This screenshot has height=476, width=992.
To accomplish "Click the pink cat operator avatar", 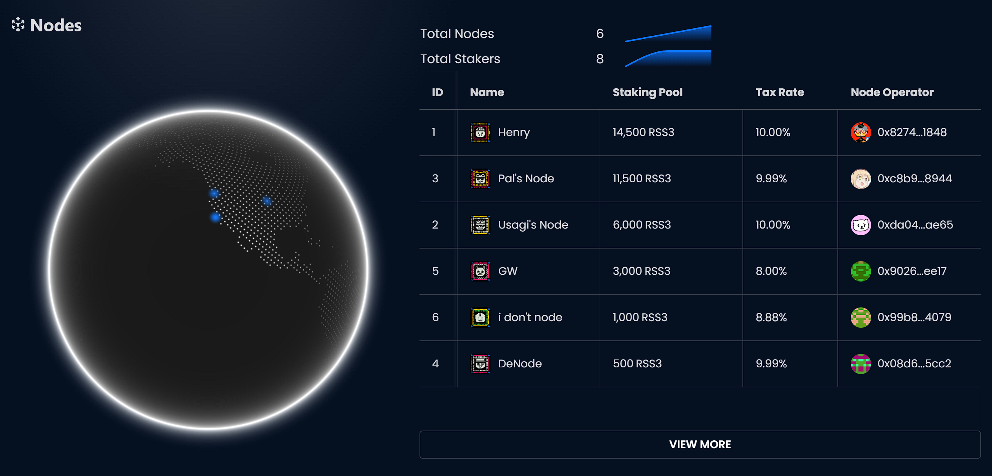I will [861, 225].
